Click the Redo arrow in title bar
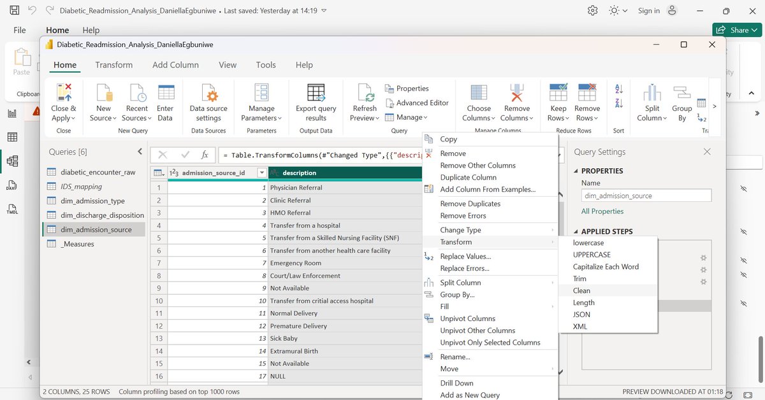The height and width of the screenshot is (400, 765). tap(48, 11)
